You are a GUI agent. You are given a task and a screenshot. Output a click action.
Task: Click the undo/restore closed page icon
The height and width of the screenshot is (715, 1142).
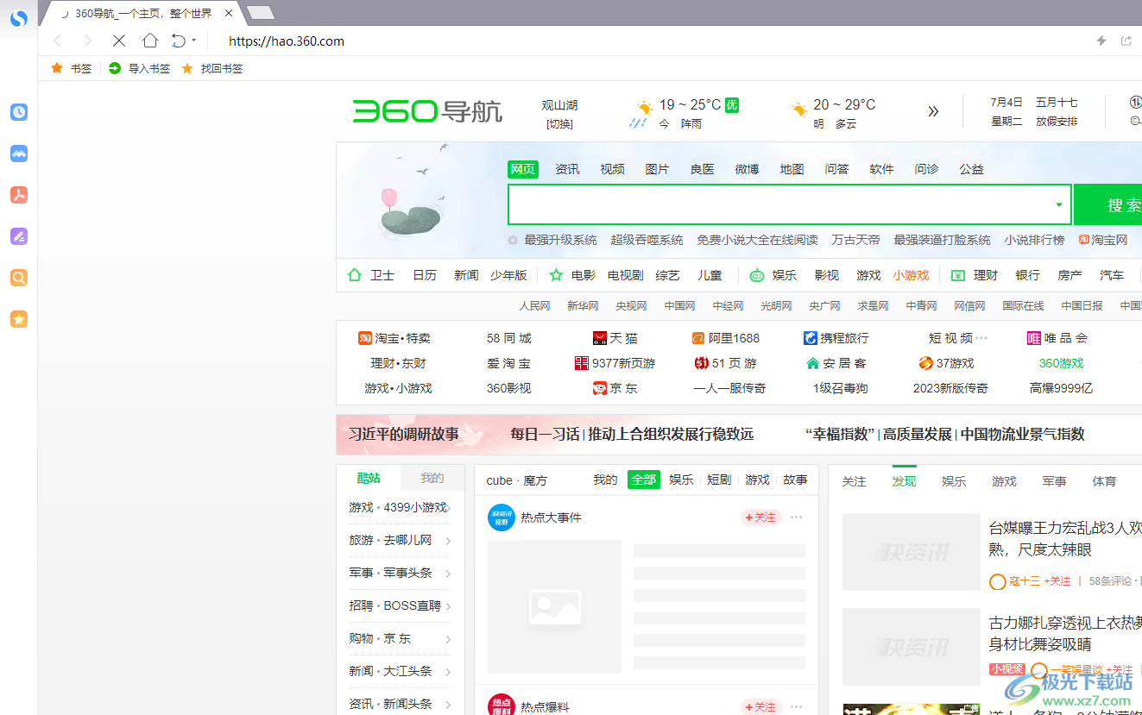coord(179,41)
